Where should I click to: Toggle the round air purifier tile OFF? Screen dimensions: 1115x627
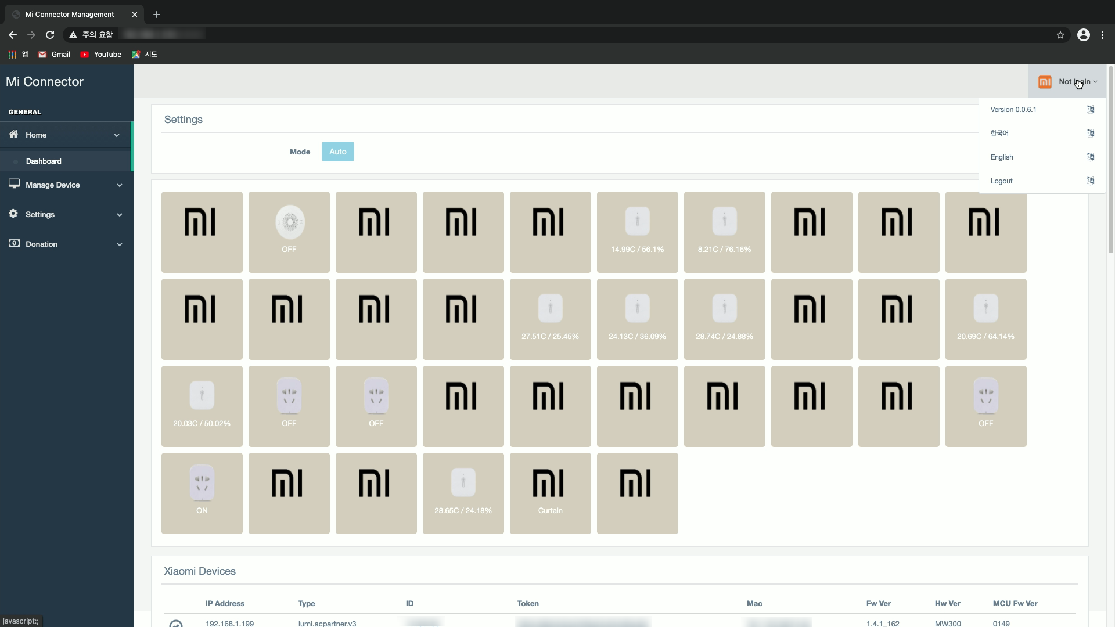[x=289, y=232]
